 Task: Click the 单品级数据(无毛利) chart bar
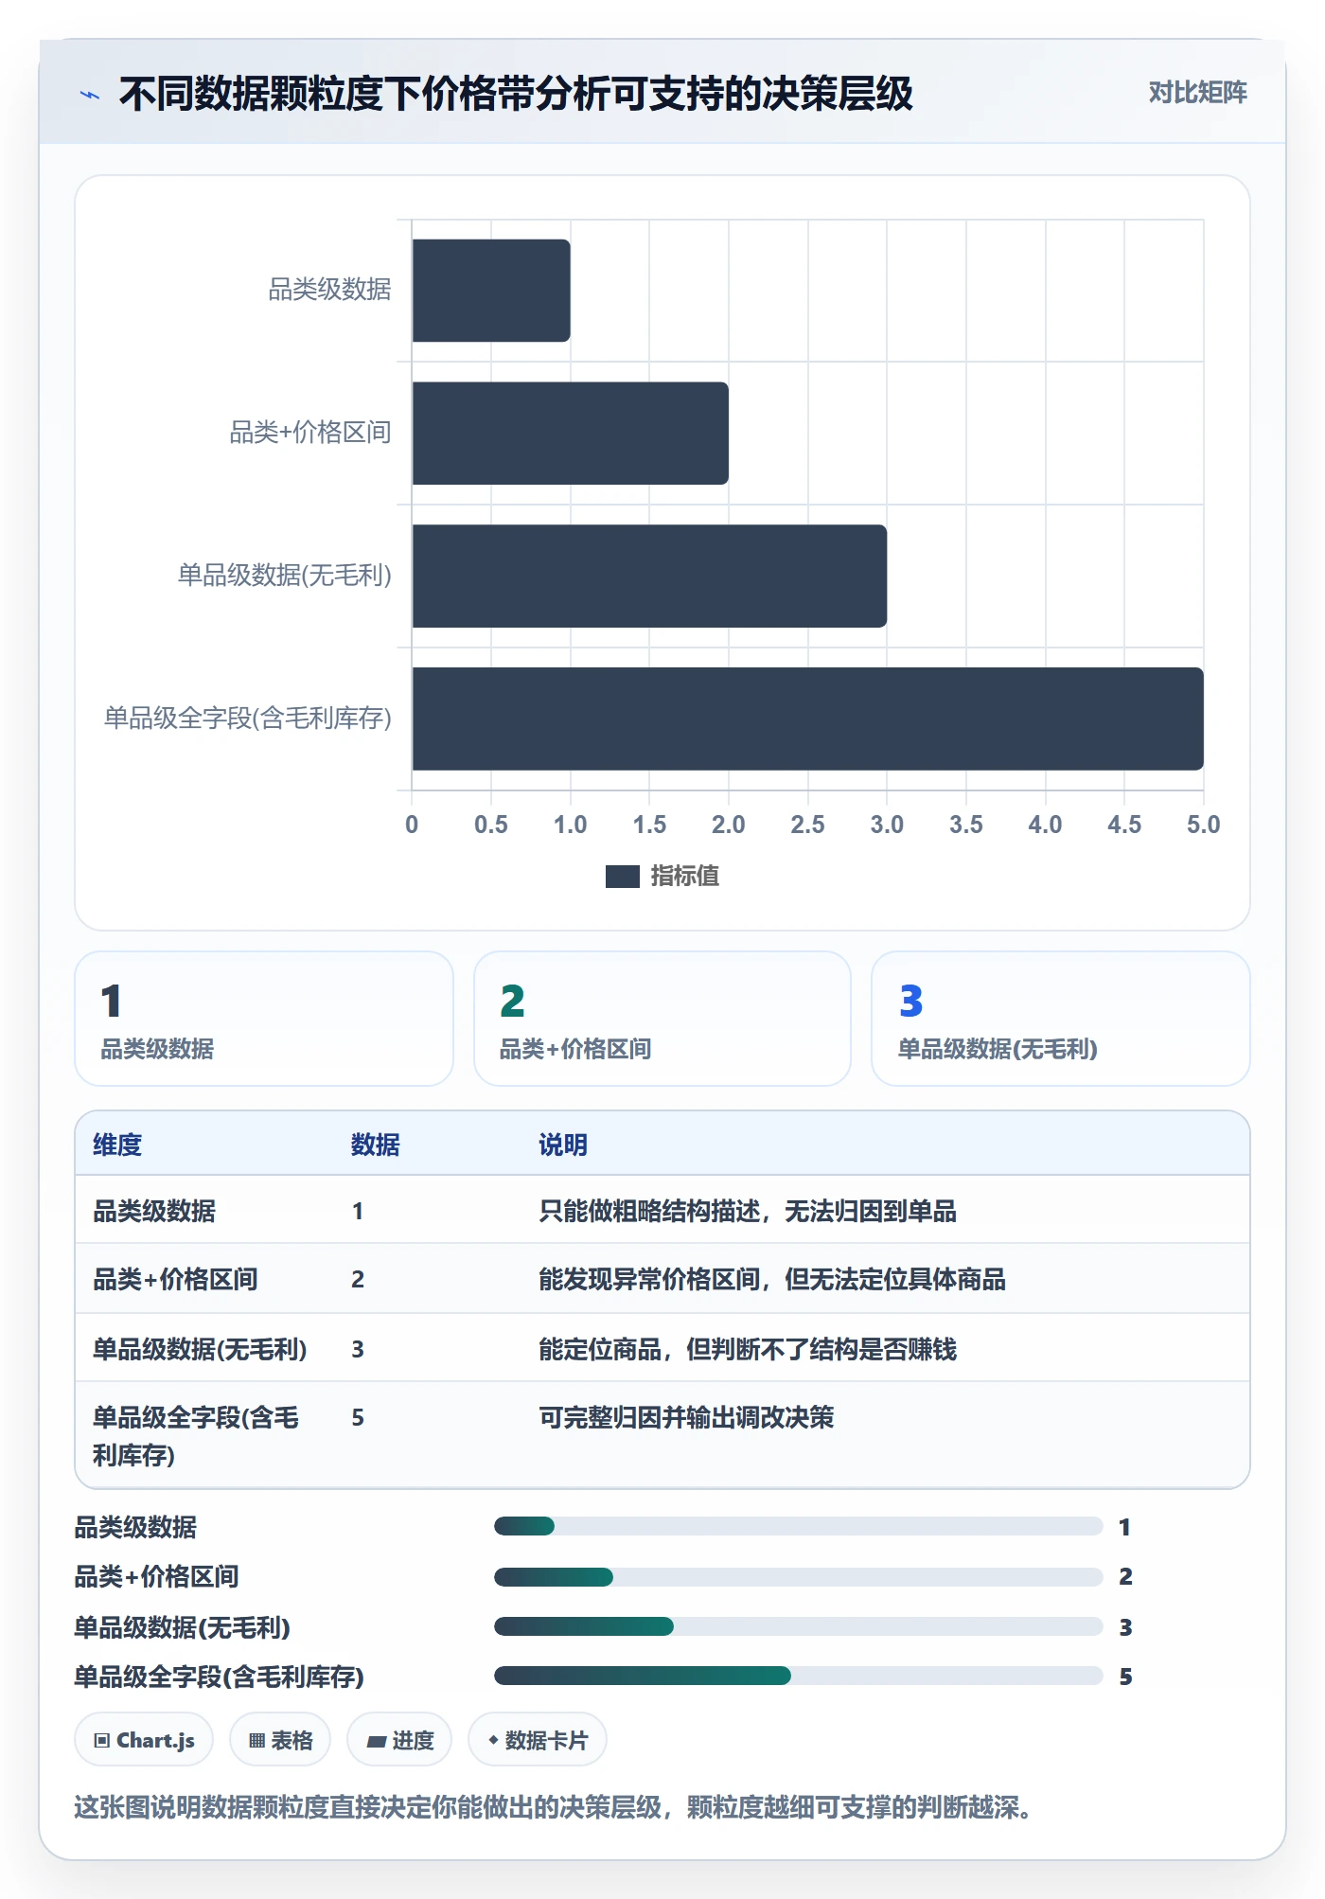[x=649, y=576]
